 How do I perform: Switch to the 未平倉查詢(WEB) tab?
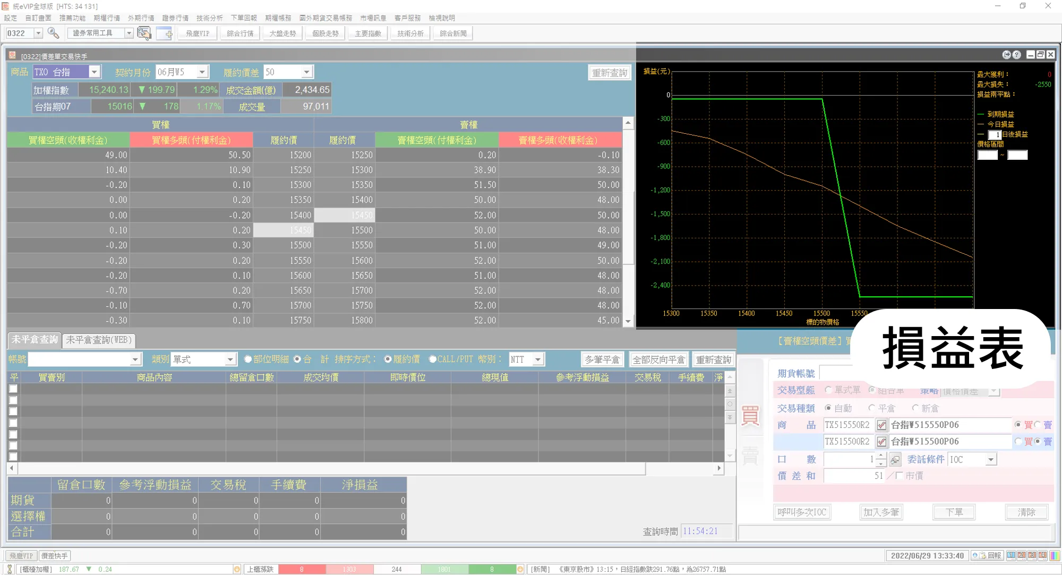click(x=99, y=340)
